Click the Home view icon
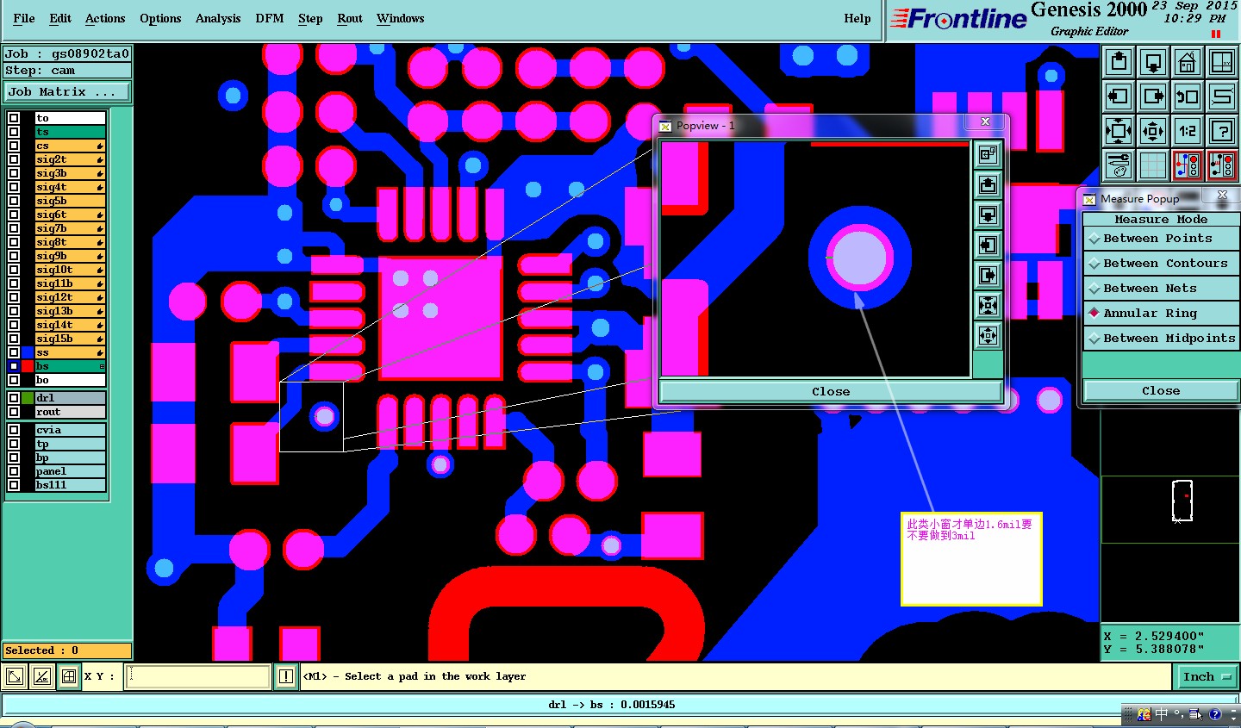 point(1188,62)
